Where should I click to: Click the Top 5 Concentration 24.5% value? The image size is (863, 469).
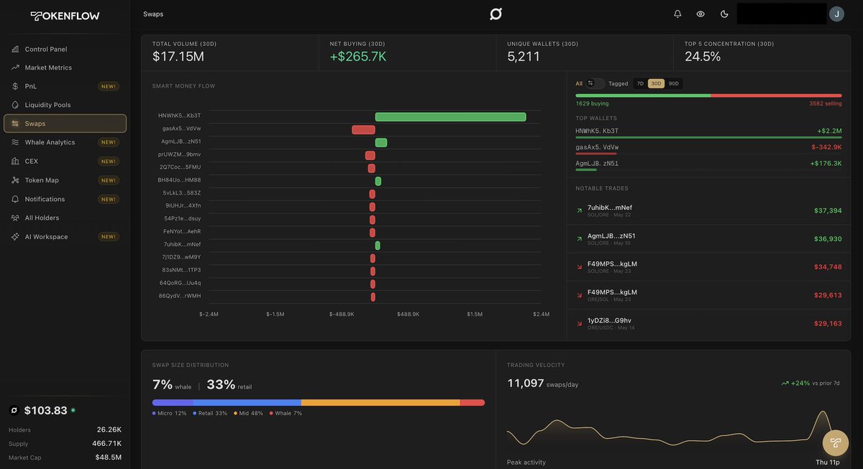point(703,56)
